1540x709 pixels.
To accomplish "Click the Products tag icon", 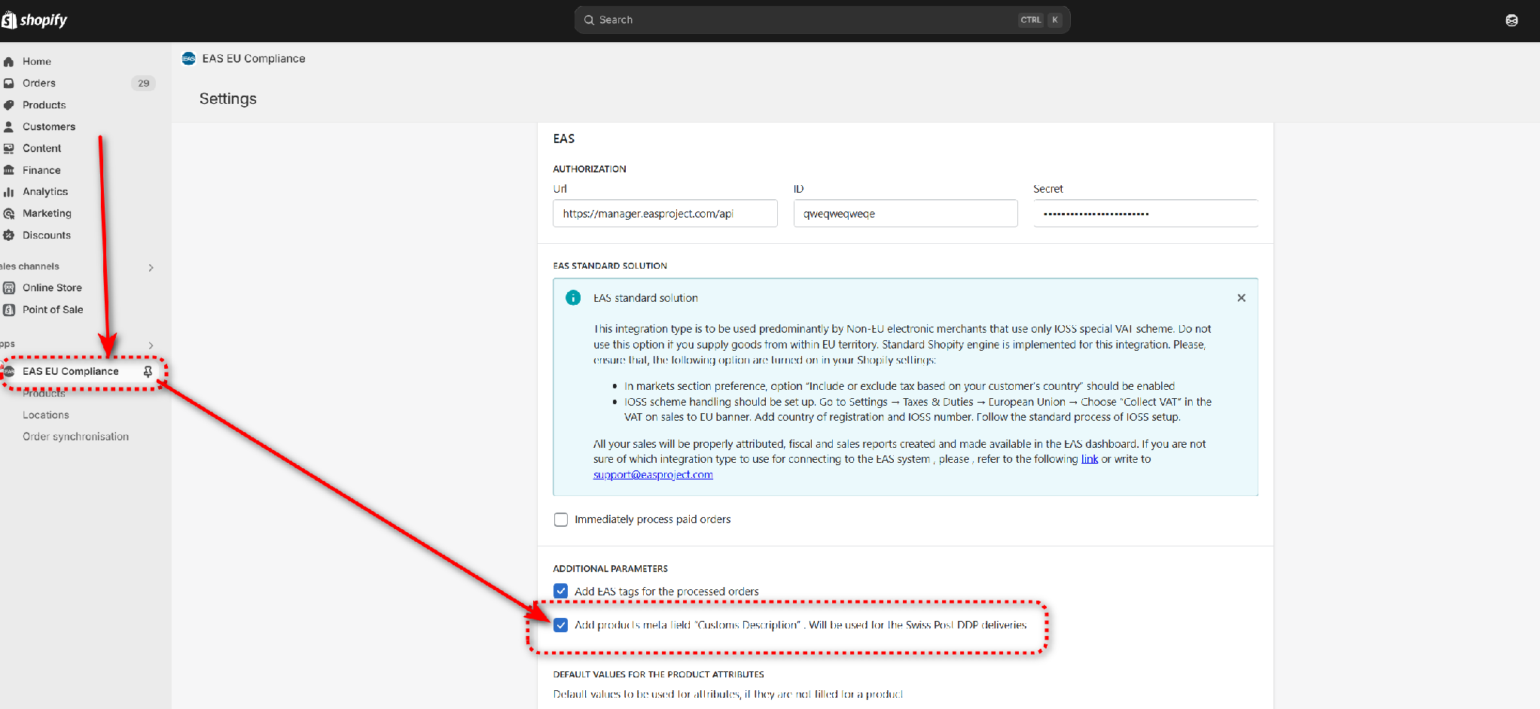I will 9,105.
